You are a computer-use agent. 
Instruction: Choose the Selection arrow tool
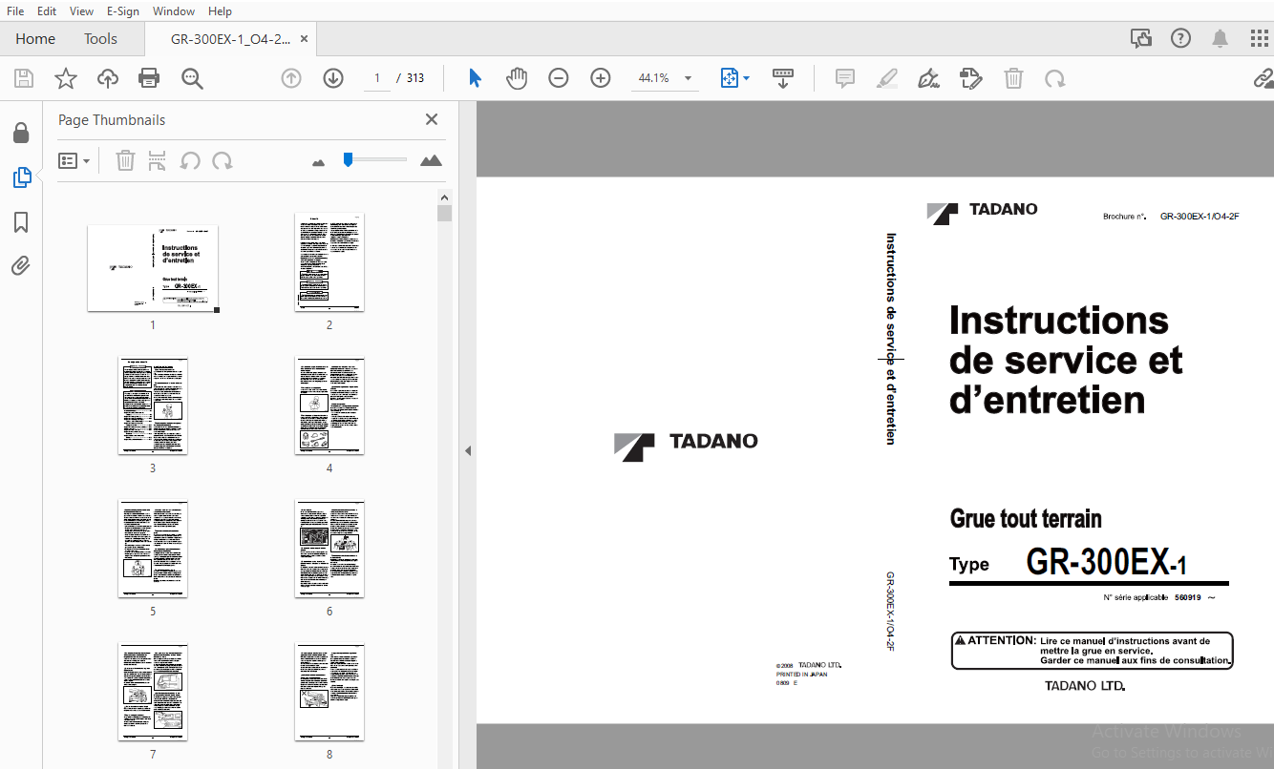pos(475,78)
